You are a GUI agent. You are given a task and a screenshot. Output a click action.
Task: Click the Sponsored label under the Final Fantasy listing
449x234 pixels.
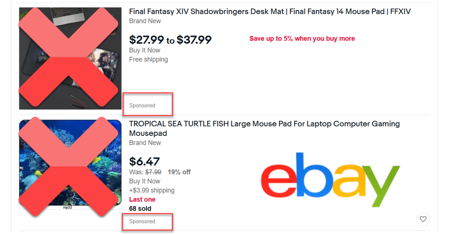coord(142,106)
